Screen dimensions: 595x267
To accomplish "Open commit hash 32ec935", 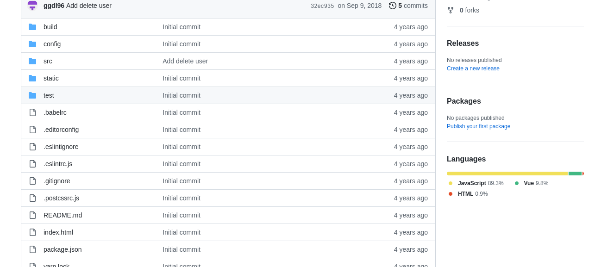I will (x=322, y=6).
